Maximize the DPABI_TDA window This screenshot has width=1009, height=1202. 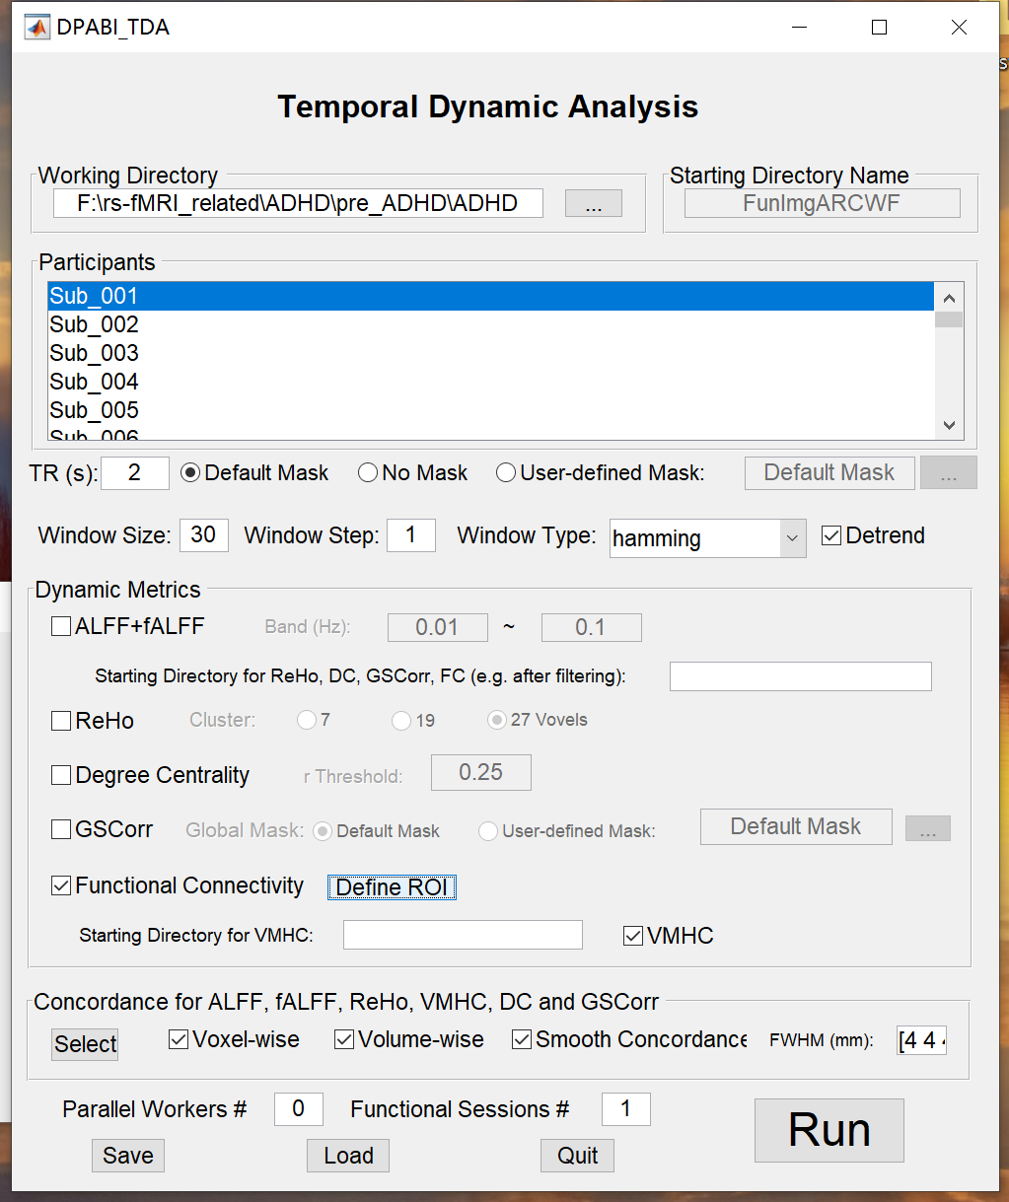[x=879, y=28]
